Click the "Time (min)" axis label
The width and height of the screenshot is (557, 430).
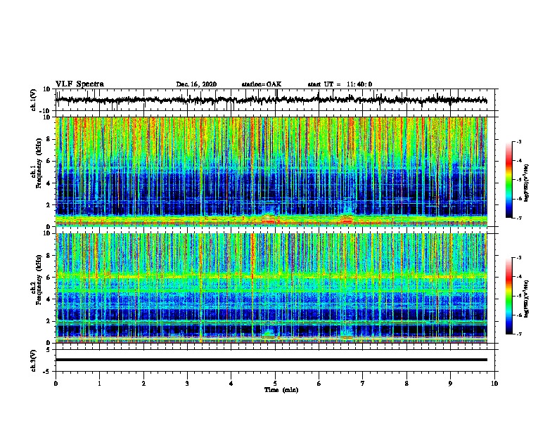pyautogui.click(x=281, y=390)
